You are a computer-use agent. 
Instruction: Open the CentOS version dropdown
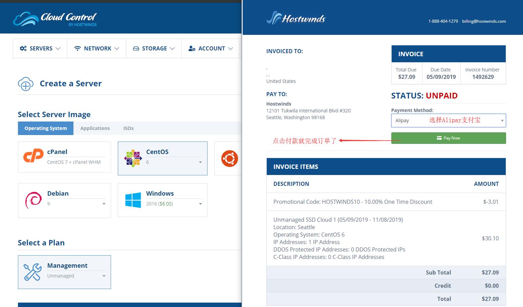pos(174,162)
